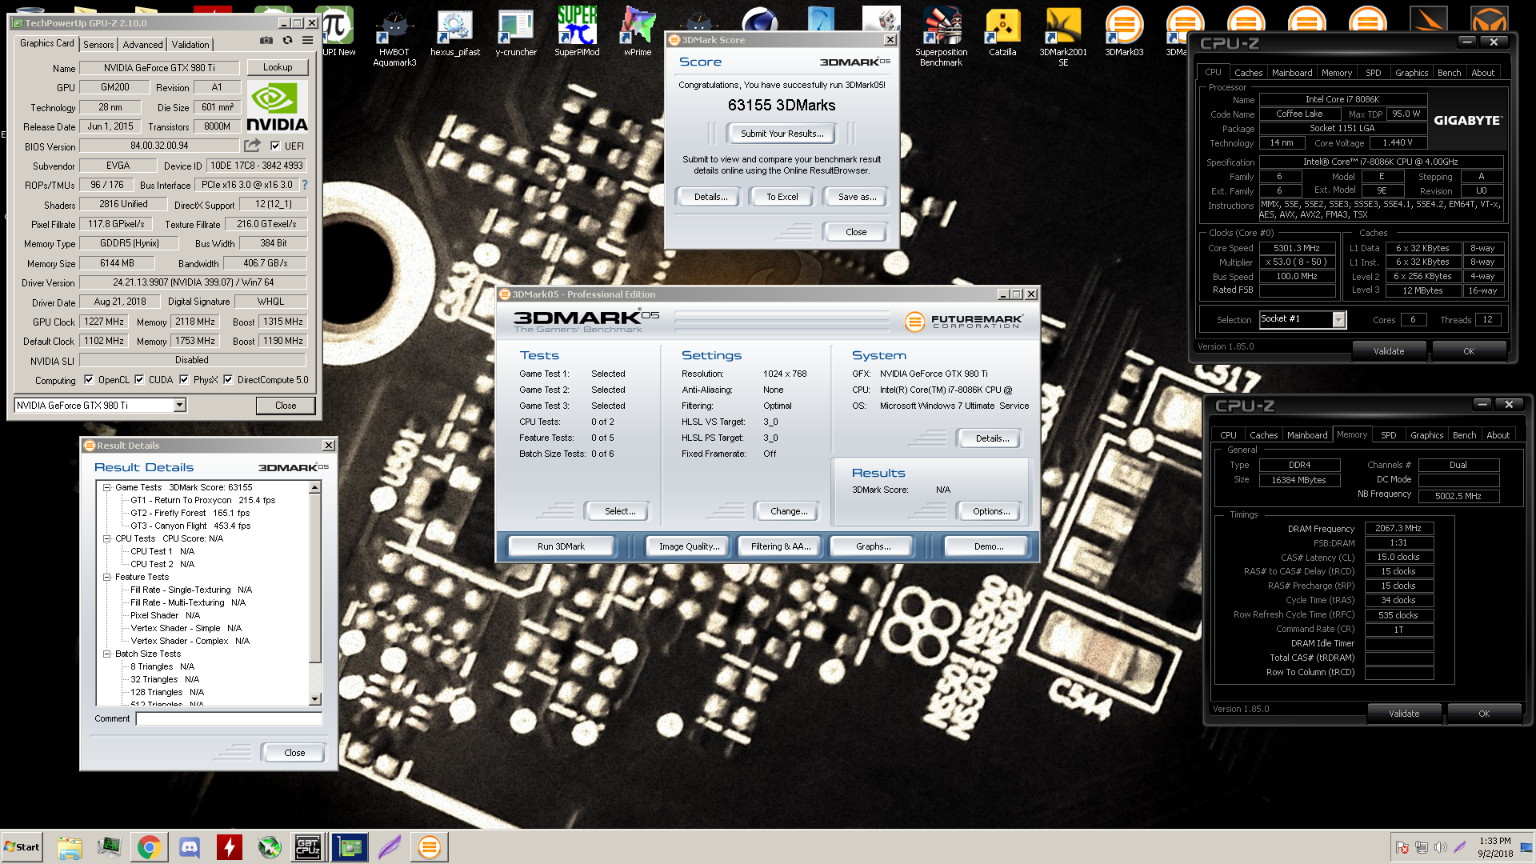Image resolution: width=1536 pixels, height=864 pixels.
Task: Click the volume speaker tray icon
Action: pyautogui.click(x=1441, y=847)
